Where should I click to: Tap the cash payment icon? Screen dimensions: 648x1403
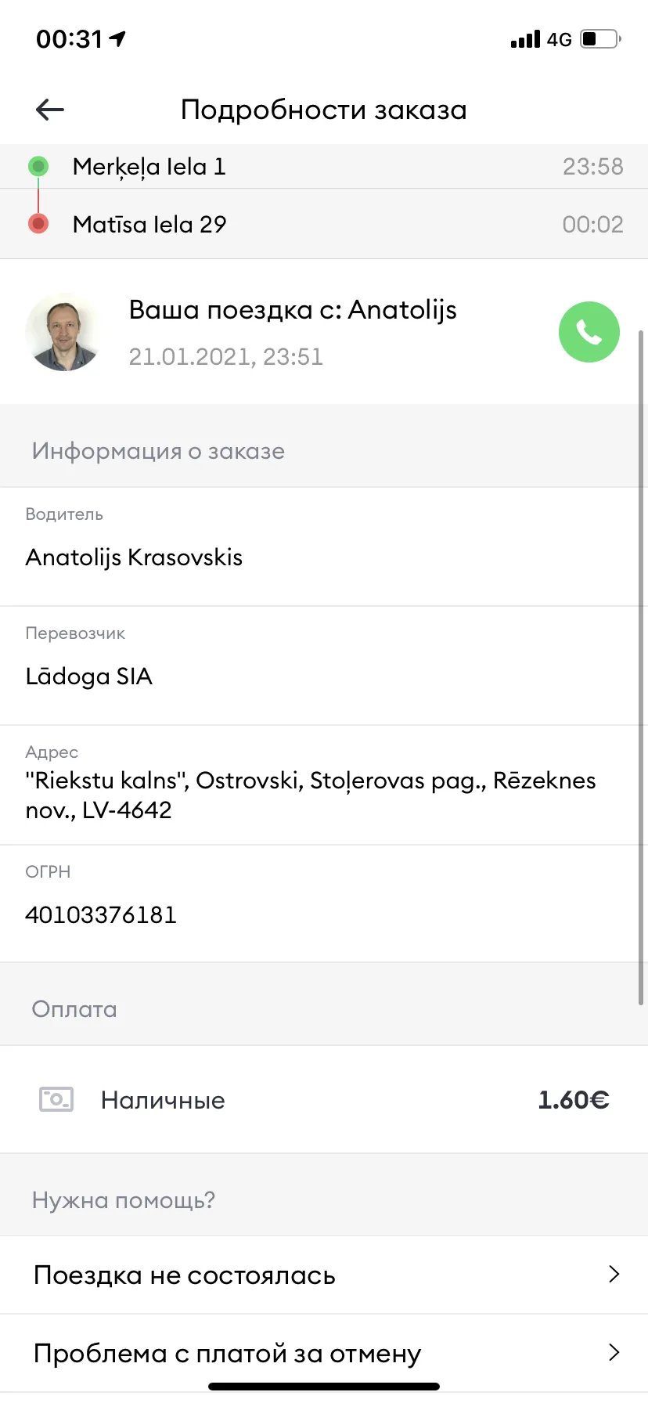[x=56, y=1099]
